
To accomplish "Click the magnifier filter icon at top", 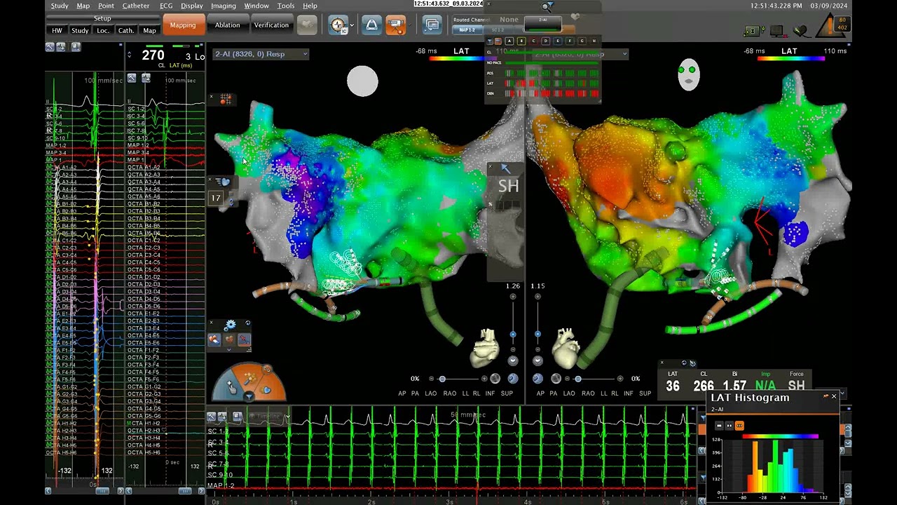I will [x=547, y=6].
